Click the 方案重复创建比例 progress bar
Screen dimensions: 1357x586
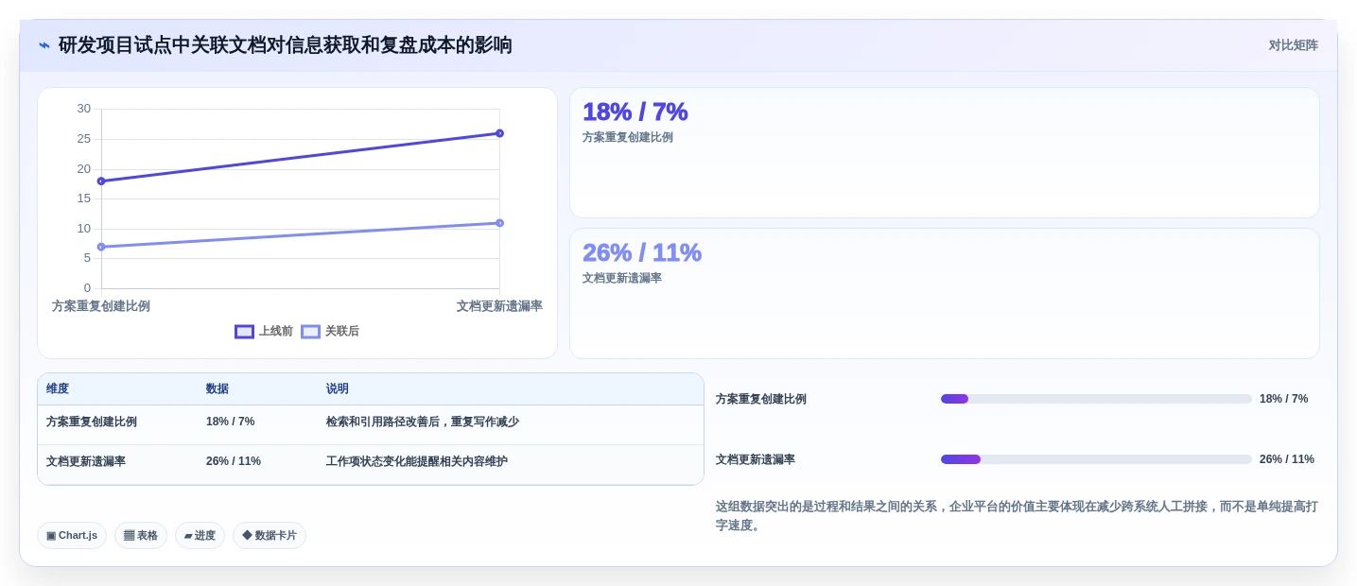(1096, 399)
